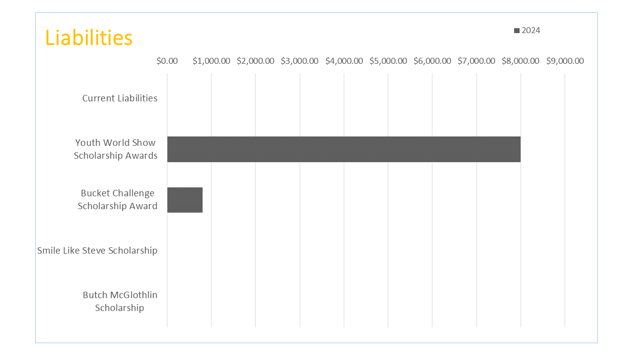The height and width of the screenshot is (356, 634).
Task: Select the $7,000.00 axis value
Action: [476, 61]
